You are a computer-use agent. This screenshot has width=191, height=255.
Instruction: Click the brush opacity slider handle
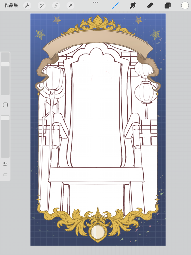tap(5, 118)
